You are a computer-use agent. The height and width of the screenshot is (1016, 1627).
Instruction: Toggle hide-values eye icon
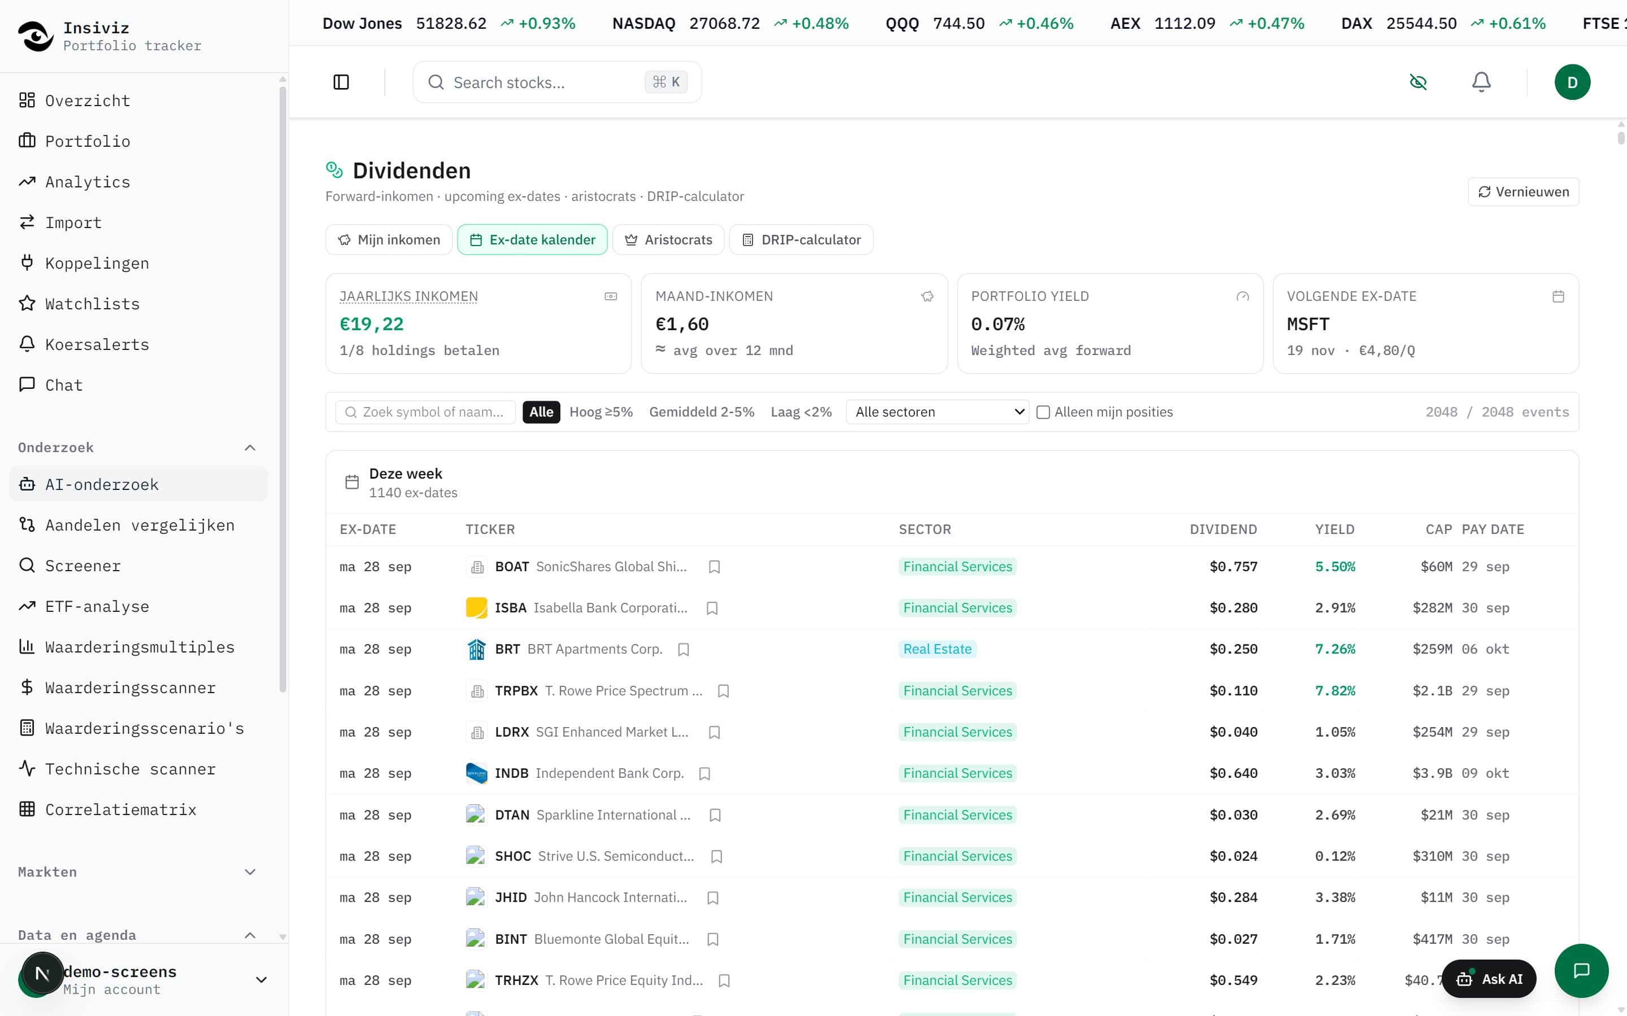coord(1418,82)
